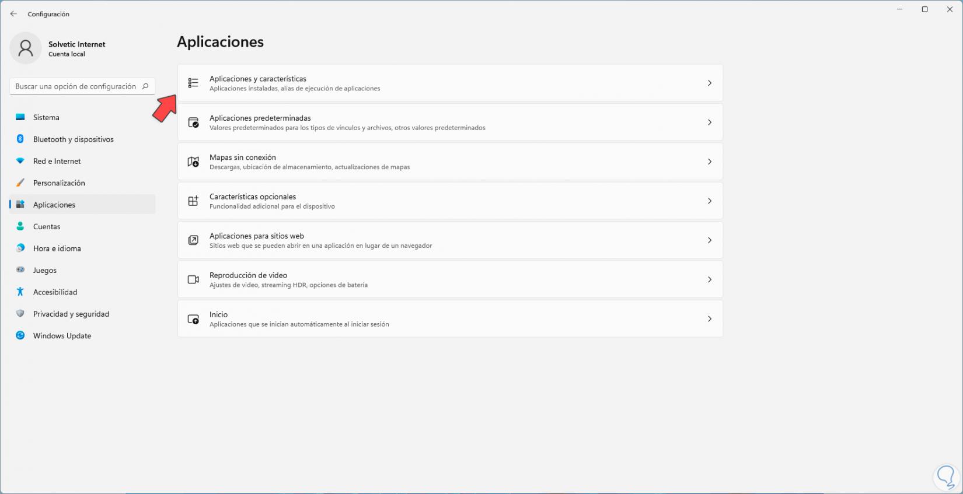This screenshot has height=494, width=963.
Task: Click the Bluetooth y dispositivos icon
Action: coord(20,139)
